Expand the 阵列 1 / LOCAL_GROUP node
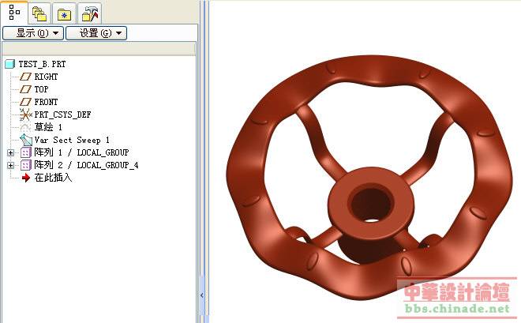 coord(10,152)
